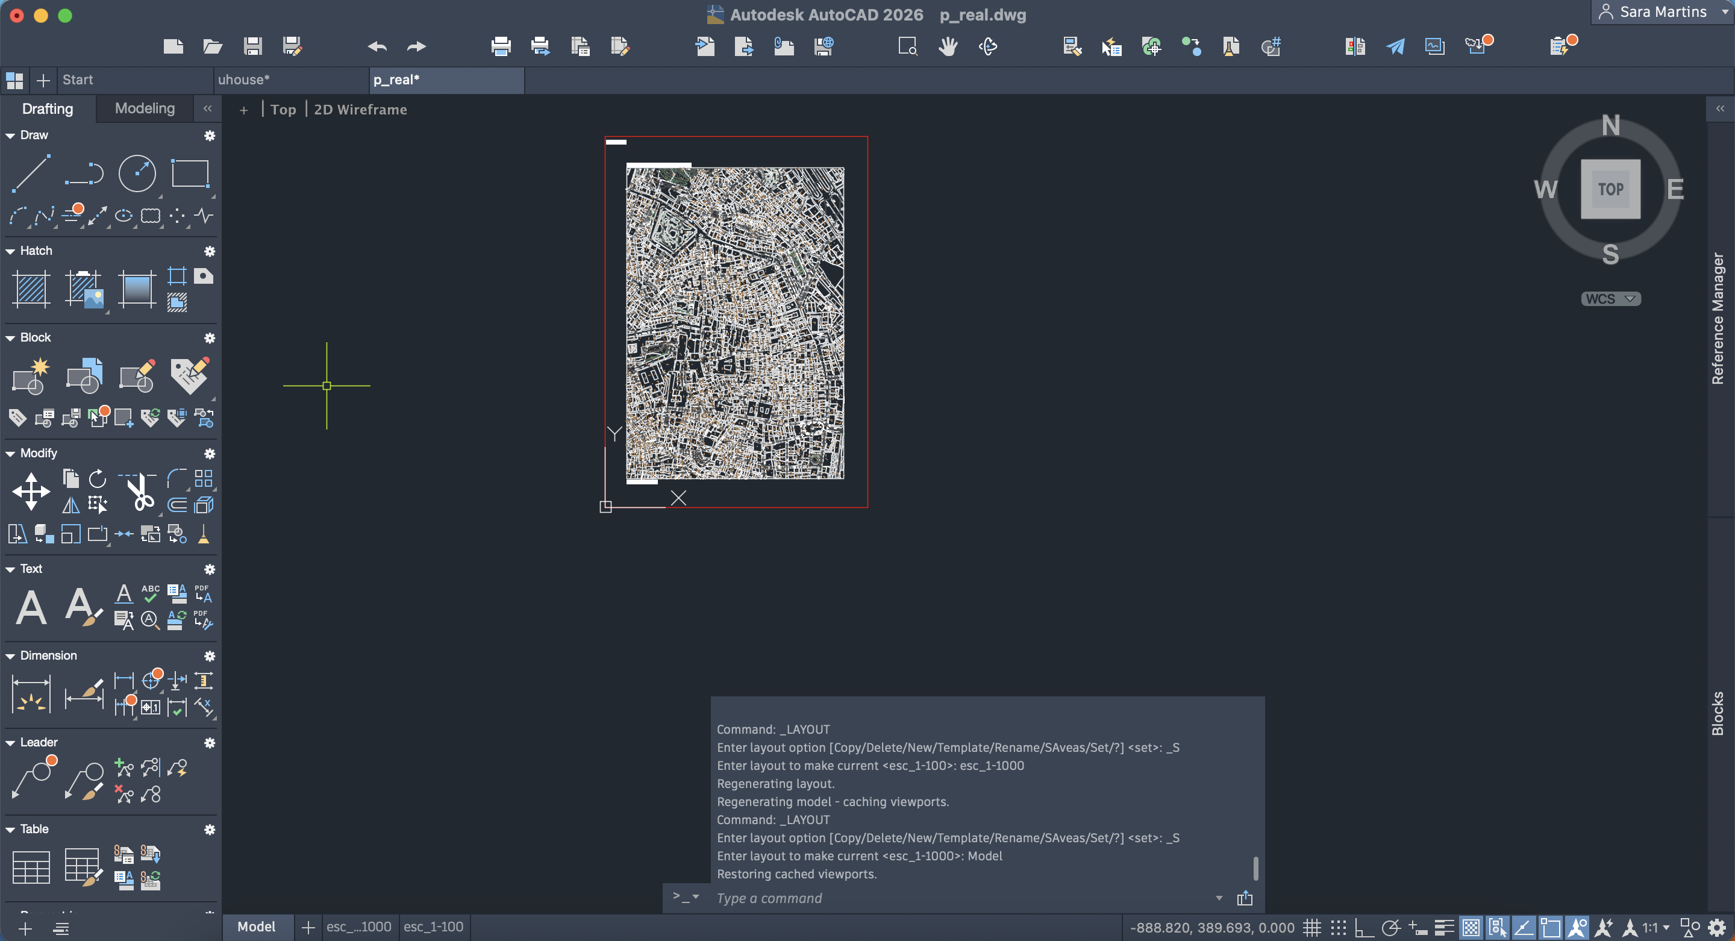Open the Hatch pattern tool
This screenshot has height=941, width=1735.
click(x=31, y=289)
